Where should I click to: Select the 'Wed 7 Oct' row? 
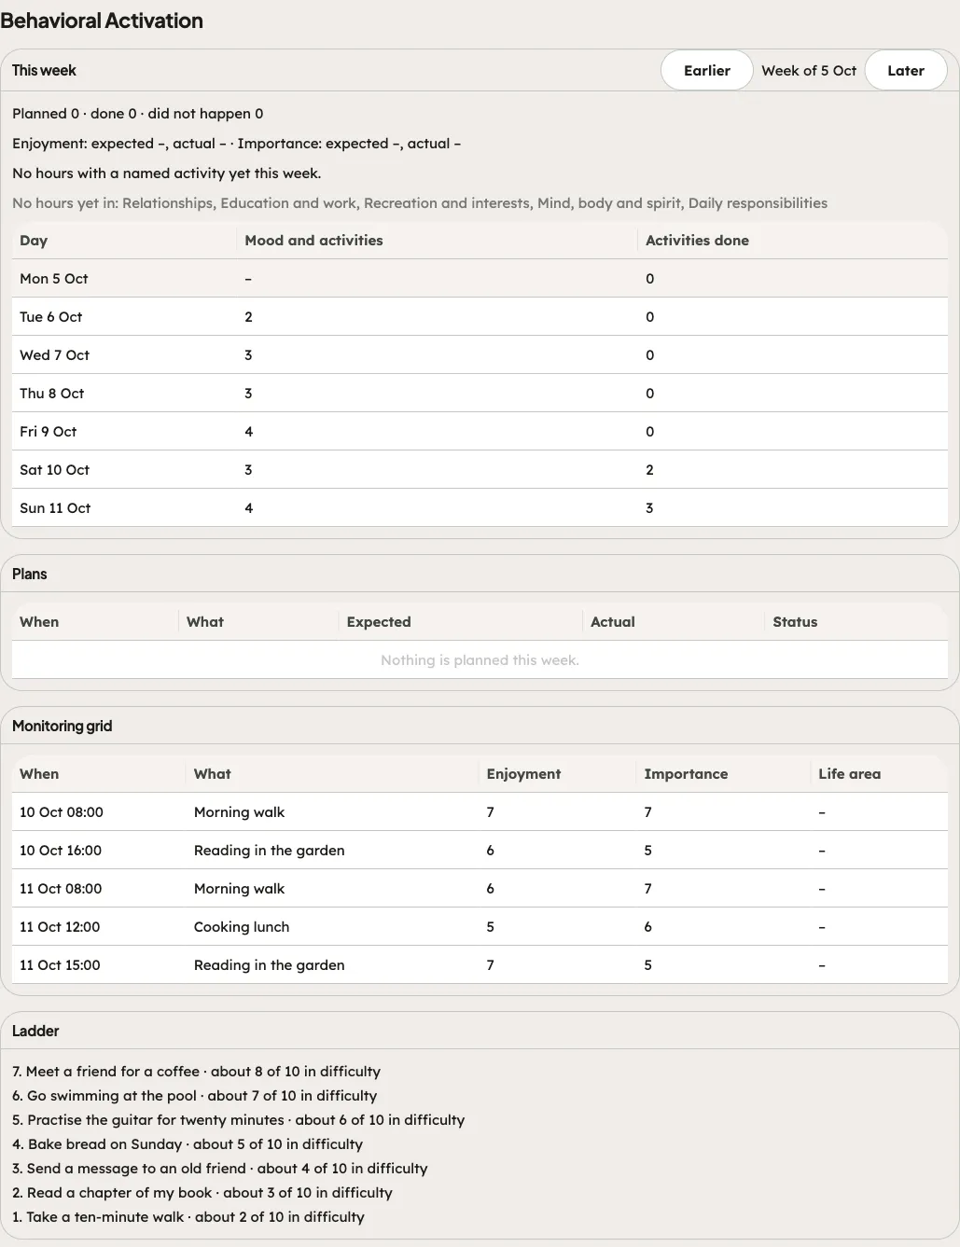[x=480, y=355]
